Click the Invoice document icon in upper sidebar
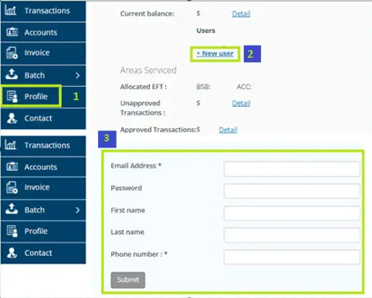The width and height of the screenshot is (372, 298). pyautogui.click(x=12, y=53)
